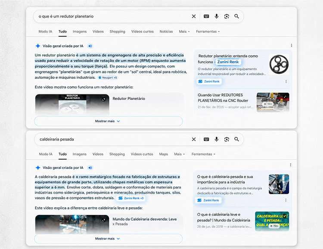Screen dimensions: 323x249
Task: Open the on-screen keyboard in top search bar
Action: (206, 16)
